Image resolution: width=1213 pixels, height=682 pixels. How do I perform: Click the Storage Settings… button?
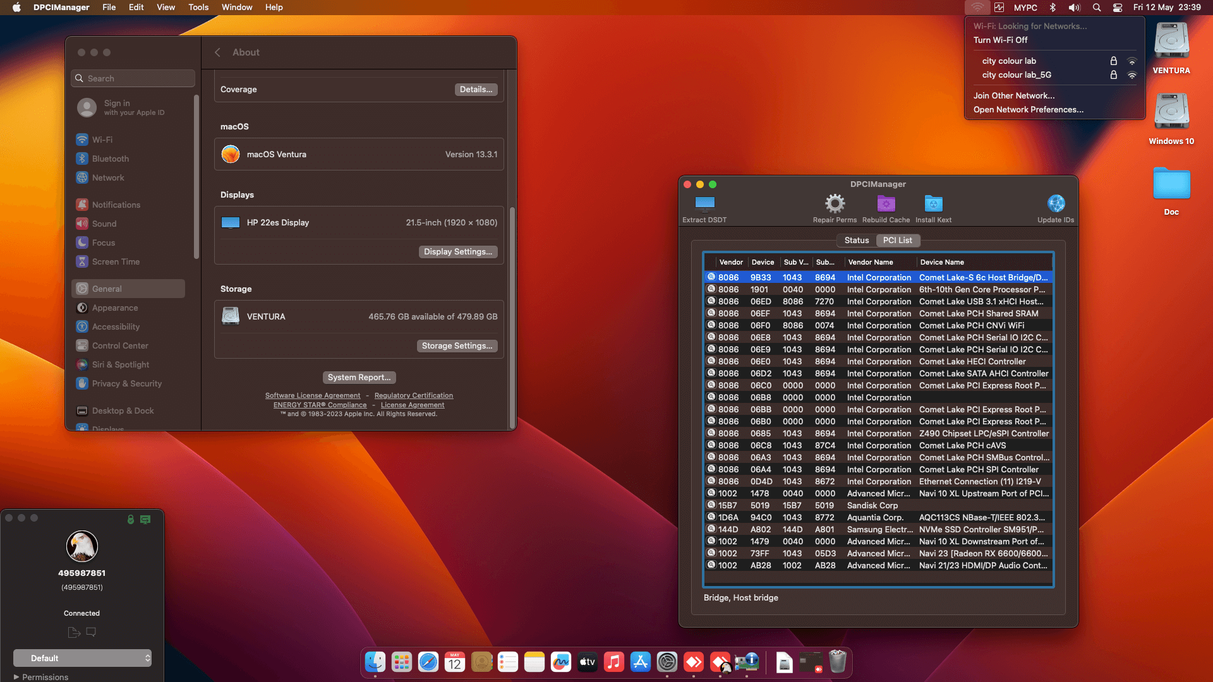click(457, 345)
